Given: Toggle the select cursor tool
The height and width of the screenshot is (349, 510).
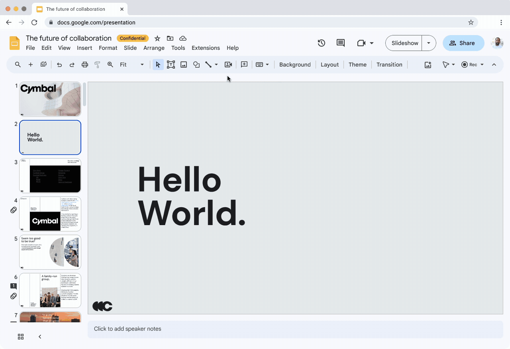Looking at the screenshot, I should [158, 64].
